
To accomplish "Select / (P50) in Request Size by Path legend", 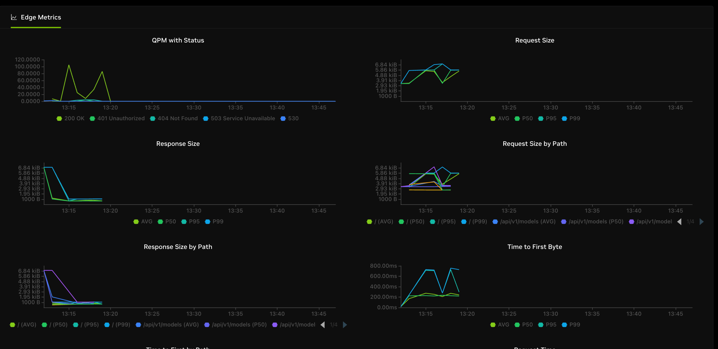I will click(x=411, y=222).
